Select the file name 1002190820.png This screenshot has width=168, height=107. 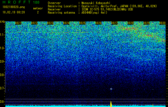tap(14, 7)
